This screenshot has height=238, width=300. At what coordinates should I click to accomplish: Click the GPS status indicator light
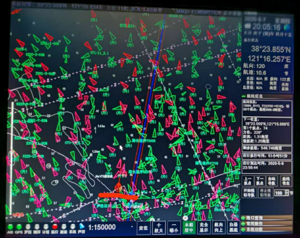point(19,227)
